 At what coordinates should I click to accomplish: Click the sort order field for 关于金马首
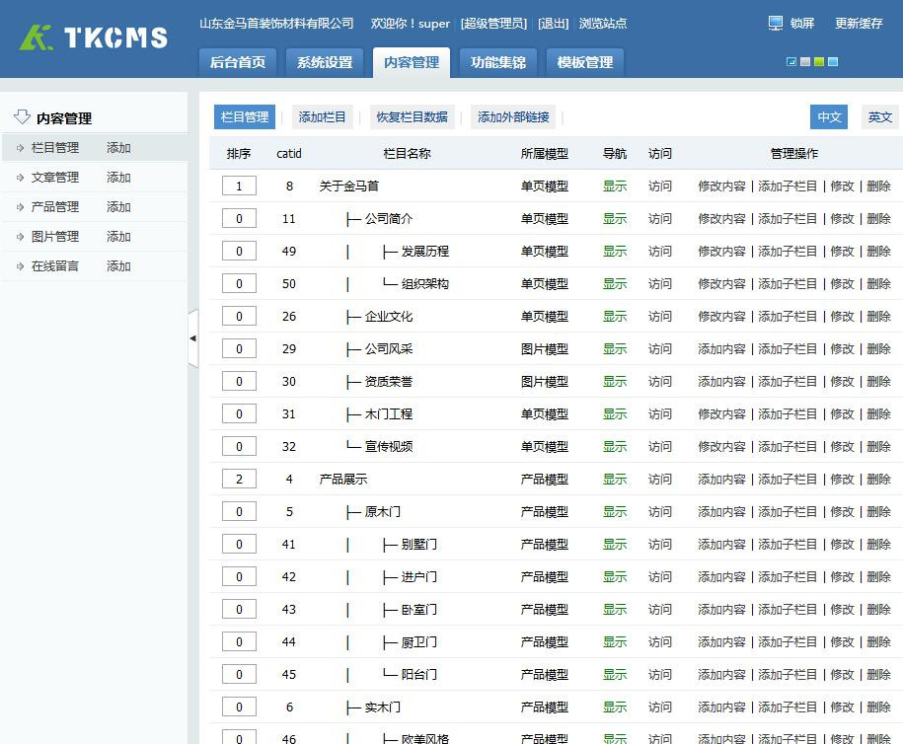click(239, 186)
